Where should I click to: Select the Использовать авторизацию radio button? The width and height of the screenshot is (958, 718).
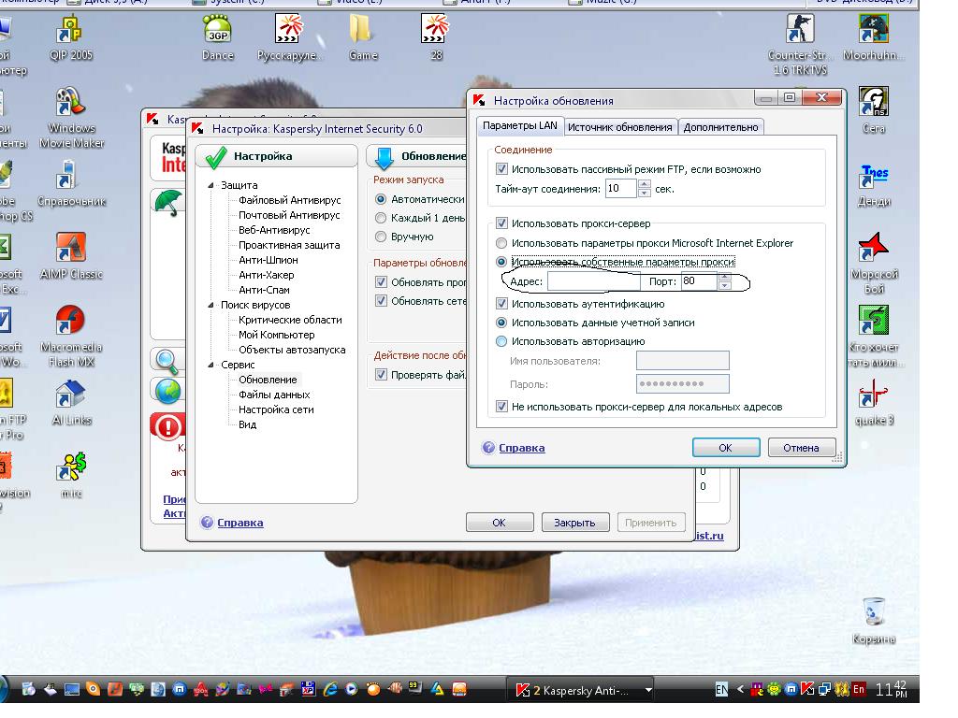point(502,341)
